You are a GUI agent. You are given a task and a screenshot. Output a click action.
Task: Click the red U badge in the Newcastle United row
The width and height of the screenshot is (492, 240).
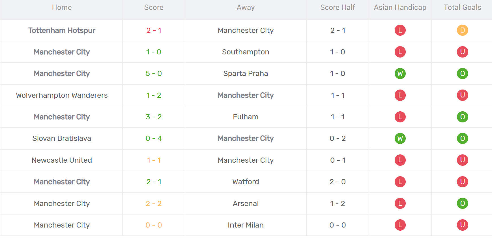(462, 160)
